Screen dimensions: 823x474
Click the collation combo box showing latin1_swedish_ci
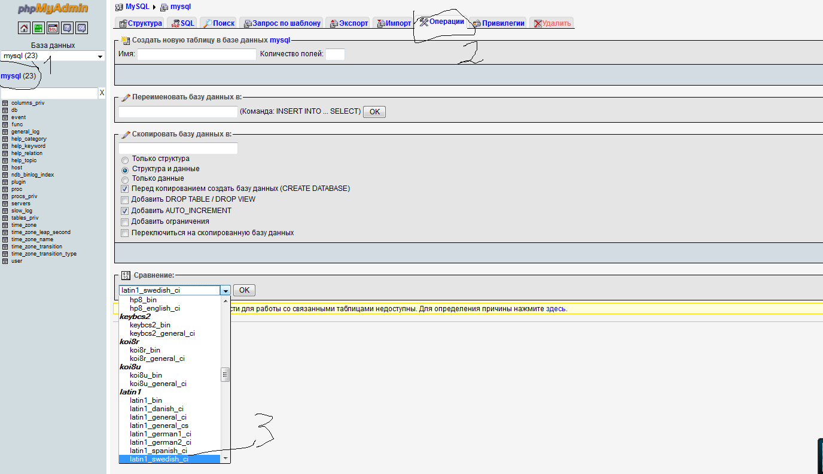(x=175, y=290)
